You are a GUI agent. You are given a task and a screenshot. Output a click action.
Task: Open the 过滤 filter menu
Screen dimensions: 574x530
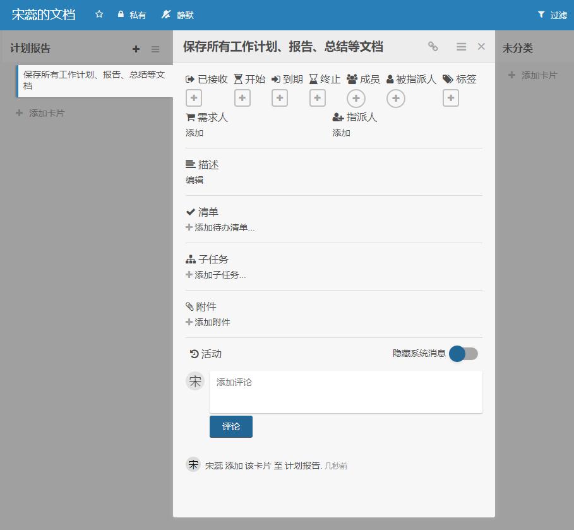point(552,15)
